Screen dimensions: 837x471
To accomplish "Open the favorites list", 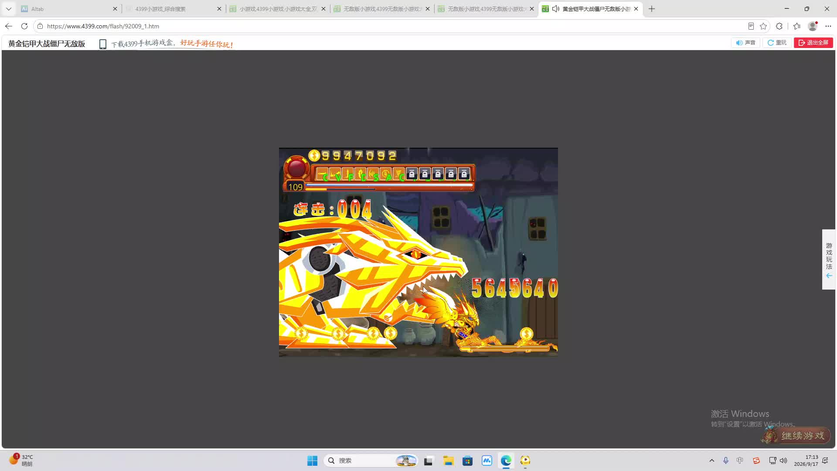I will click(x=797, y=26).
